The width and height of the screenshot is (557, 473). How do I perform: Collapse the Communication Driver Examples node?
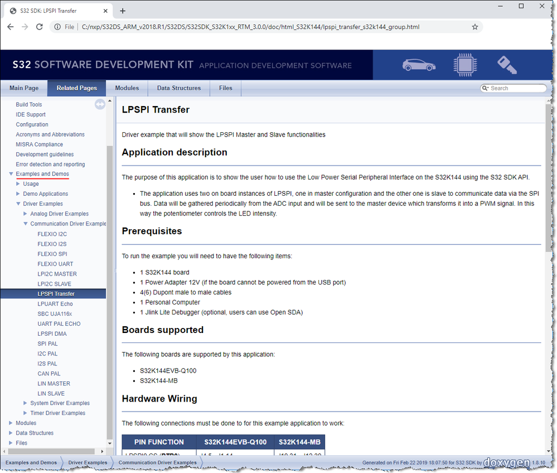(x=26, y=224)
